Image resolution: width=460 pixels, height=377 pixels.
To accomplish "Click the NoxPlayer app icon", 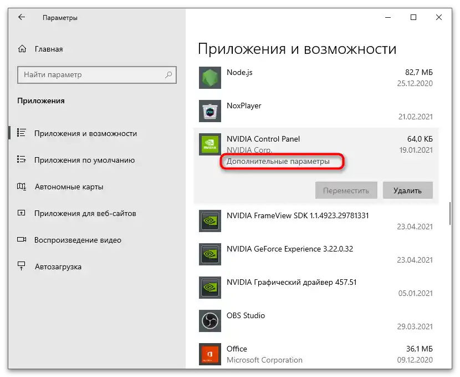I will pos(209,111).
